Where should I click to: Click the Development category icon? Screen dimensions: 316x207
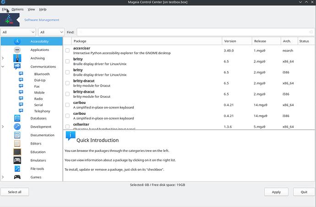[x=17, y=127]
